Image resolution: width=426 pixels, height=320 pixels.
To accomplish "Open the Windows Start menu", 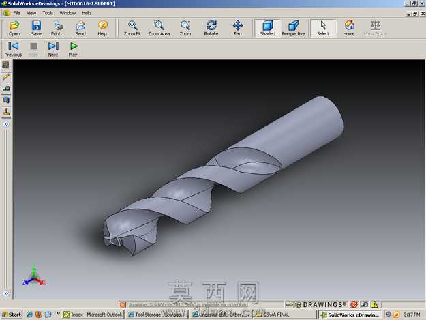I will coord(12,315).
